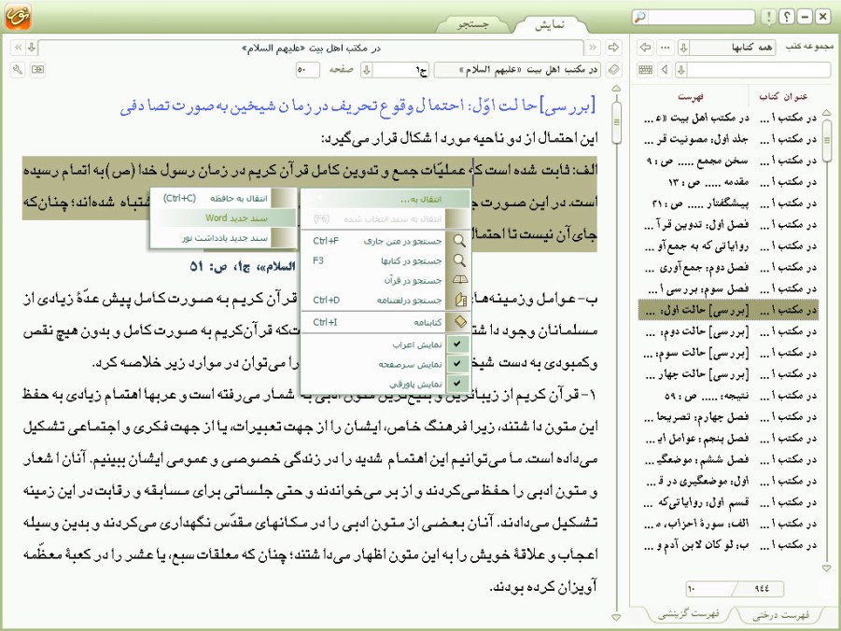Select کتابنامه menu item
This screenshot has height=631, width=841.
[x=386, y=322]
